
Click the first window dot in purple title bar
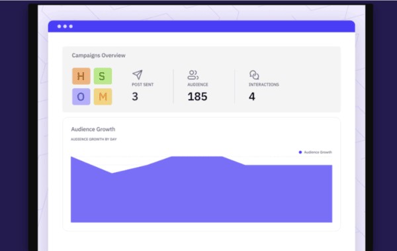tap(60, 26)
